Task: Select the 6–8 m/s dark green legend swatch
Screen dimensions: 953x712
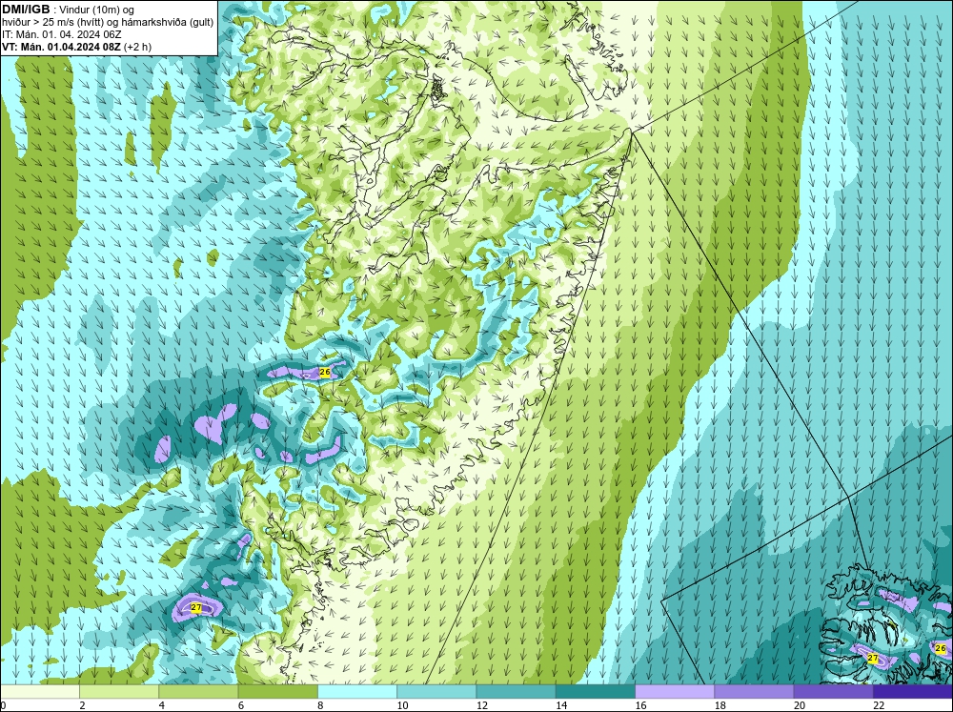Action: point(277,691)
